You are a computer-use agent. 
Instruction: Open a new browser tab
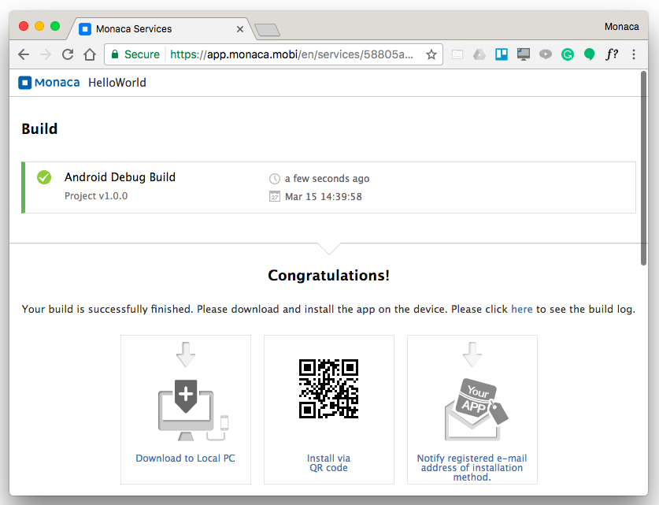[x=268, y=30]
